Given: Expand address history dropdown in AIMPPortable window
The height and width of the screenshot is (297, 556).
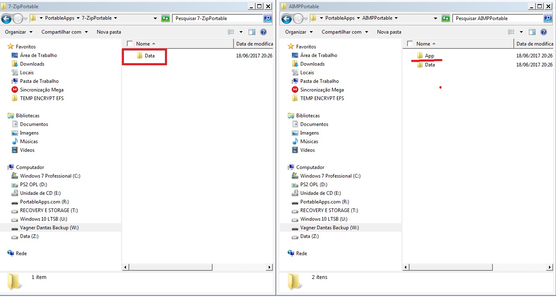Looking at the screenshot, I should pos(435,18).
